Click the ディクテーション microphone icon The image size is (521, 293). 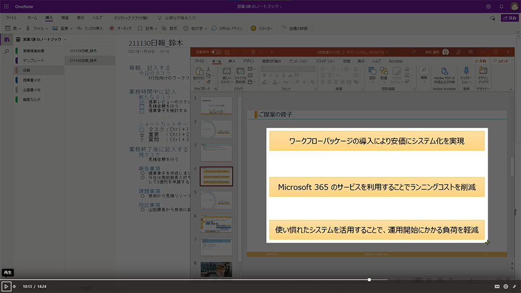tap(466, 70)
